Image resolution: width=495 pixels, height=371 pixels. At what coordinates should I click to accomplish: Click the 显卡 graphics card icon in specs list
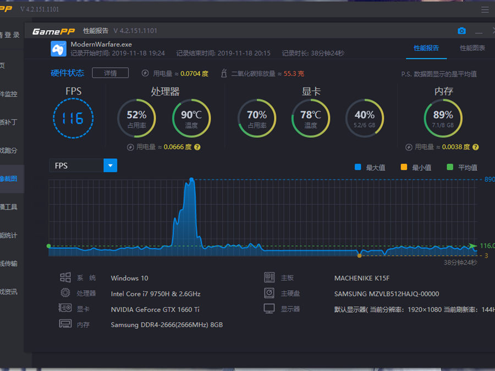[65, 308]
